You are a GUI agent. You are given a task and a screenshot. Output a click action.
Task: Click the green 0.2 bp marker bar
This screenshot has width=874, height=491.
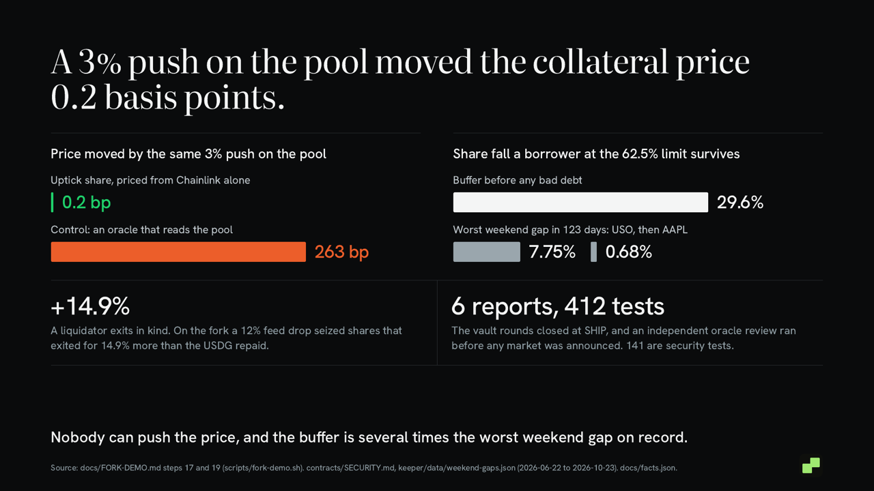[x=52, y=203]
